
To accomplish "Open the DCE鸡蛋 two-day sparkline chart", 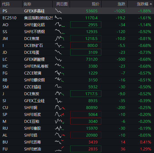I will pos(58,52).
